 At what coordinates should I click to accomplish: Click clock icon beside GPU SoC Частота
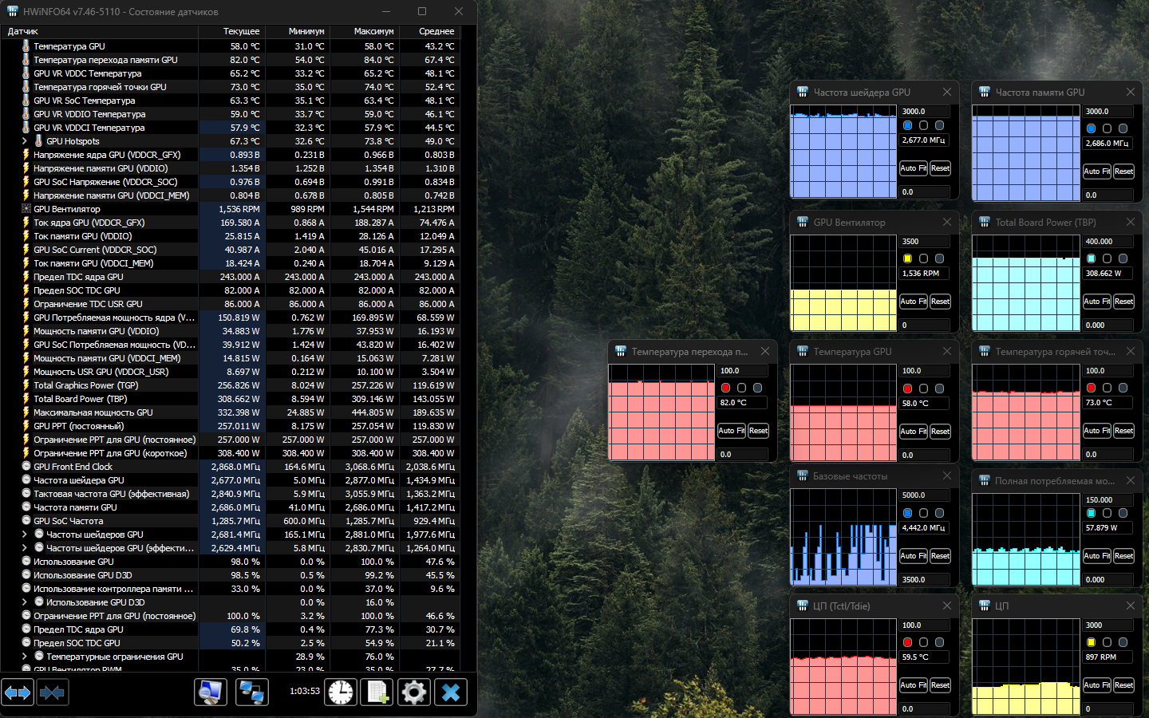[26, 521]
